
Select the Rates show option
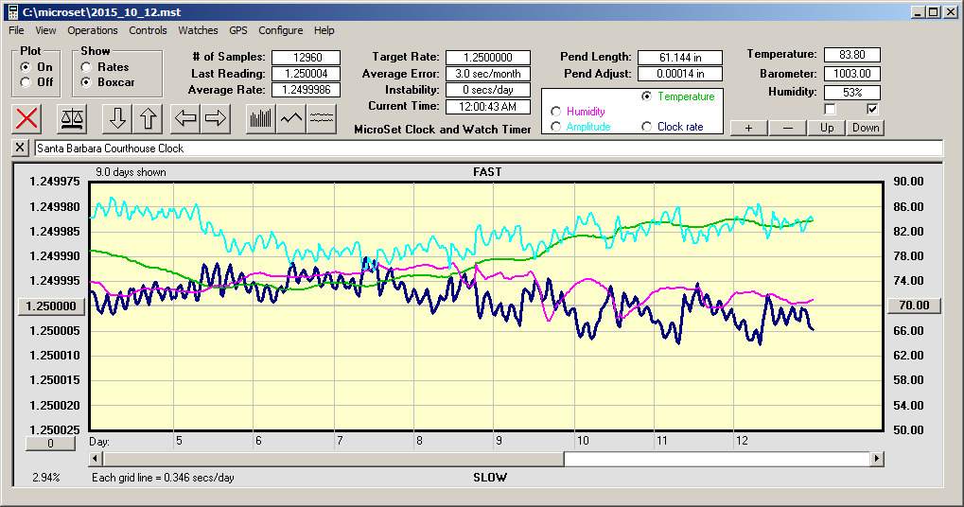point(87,67)
